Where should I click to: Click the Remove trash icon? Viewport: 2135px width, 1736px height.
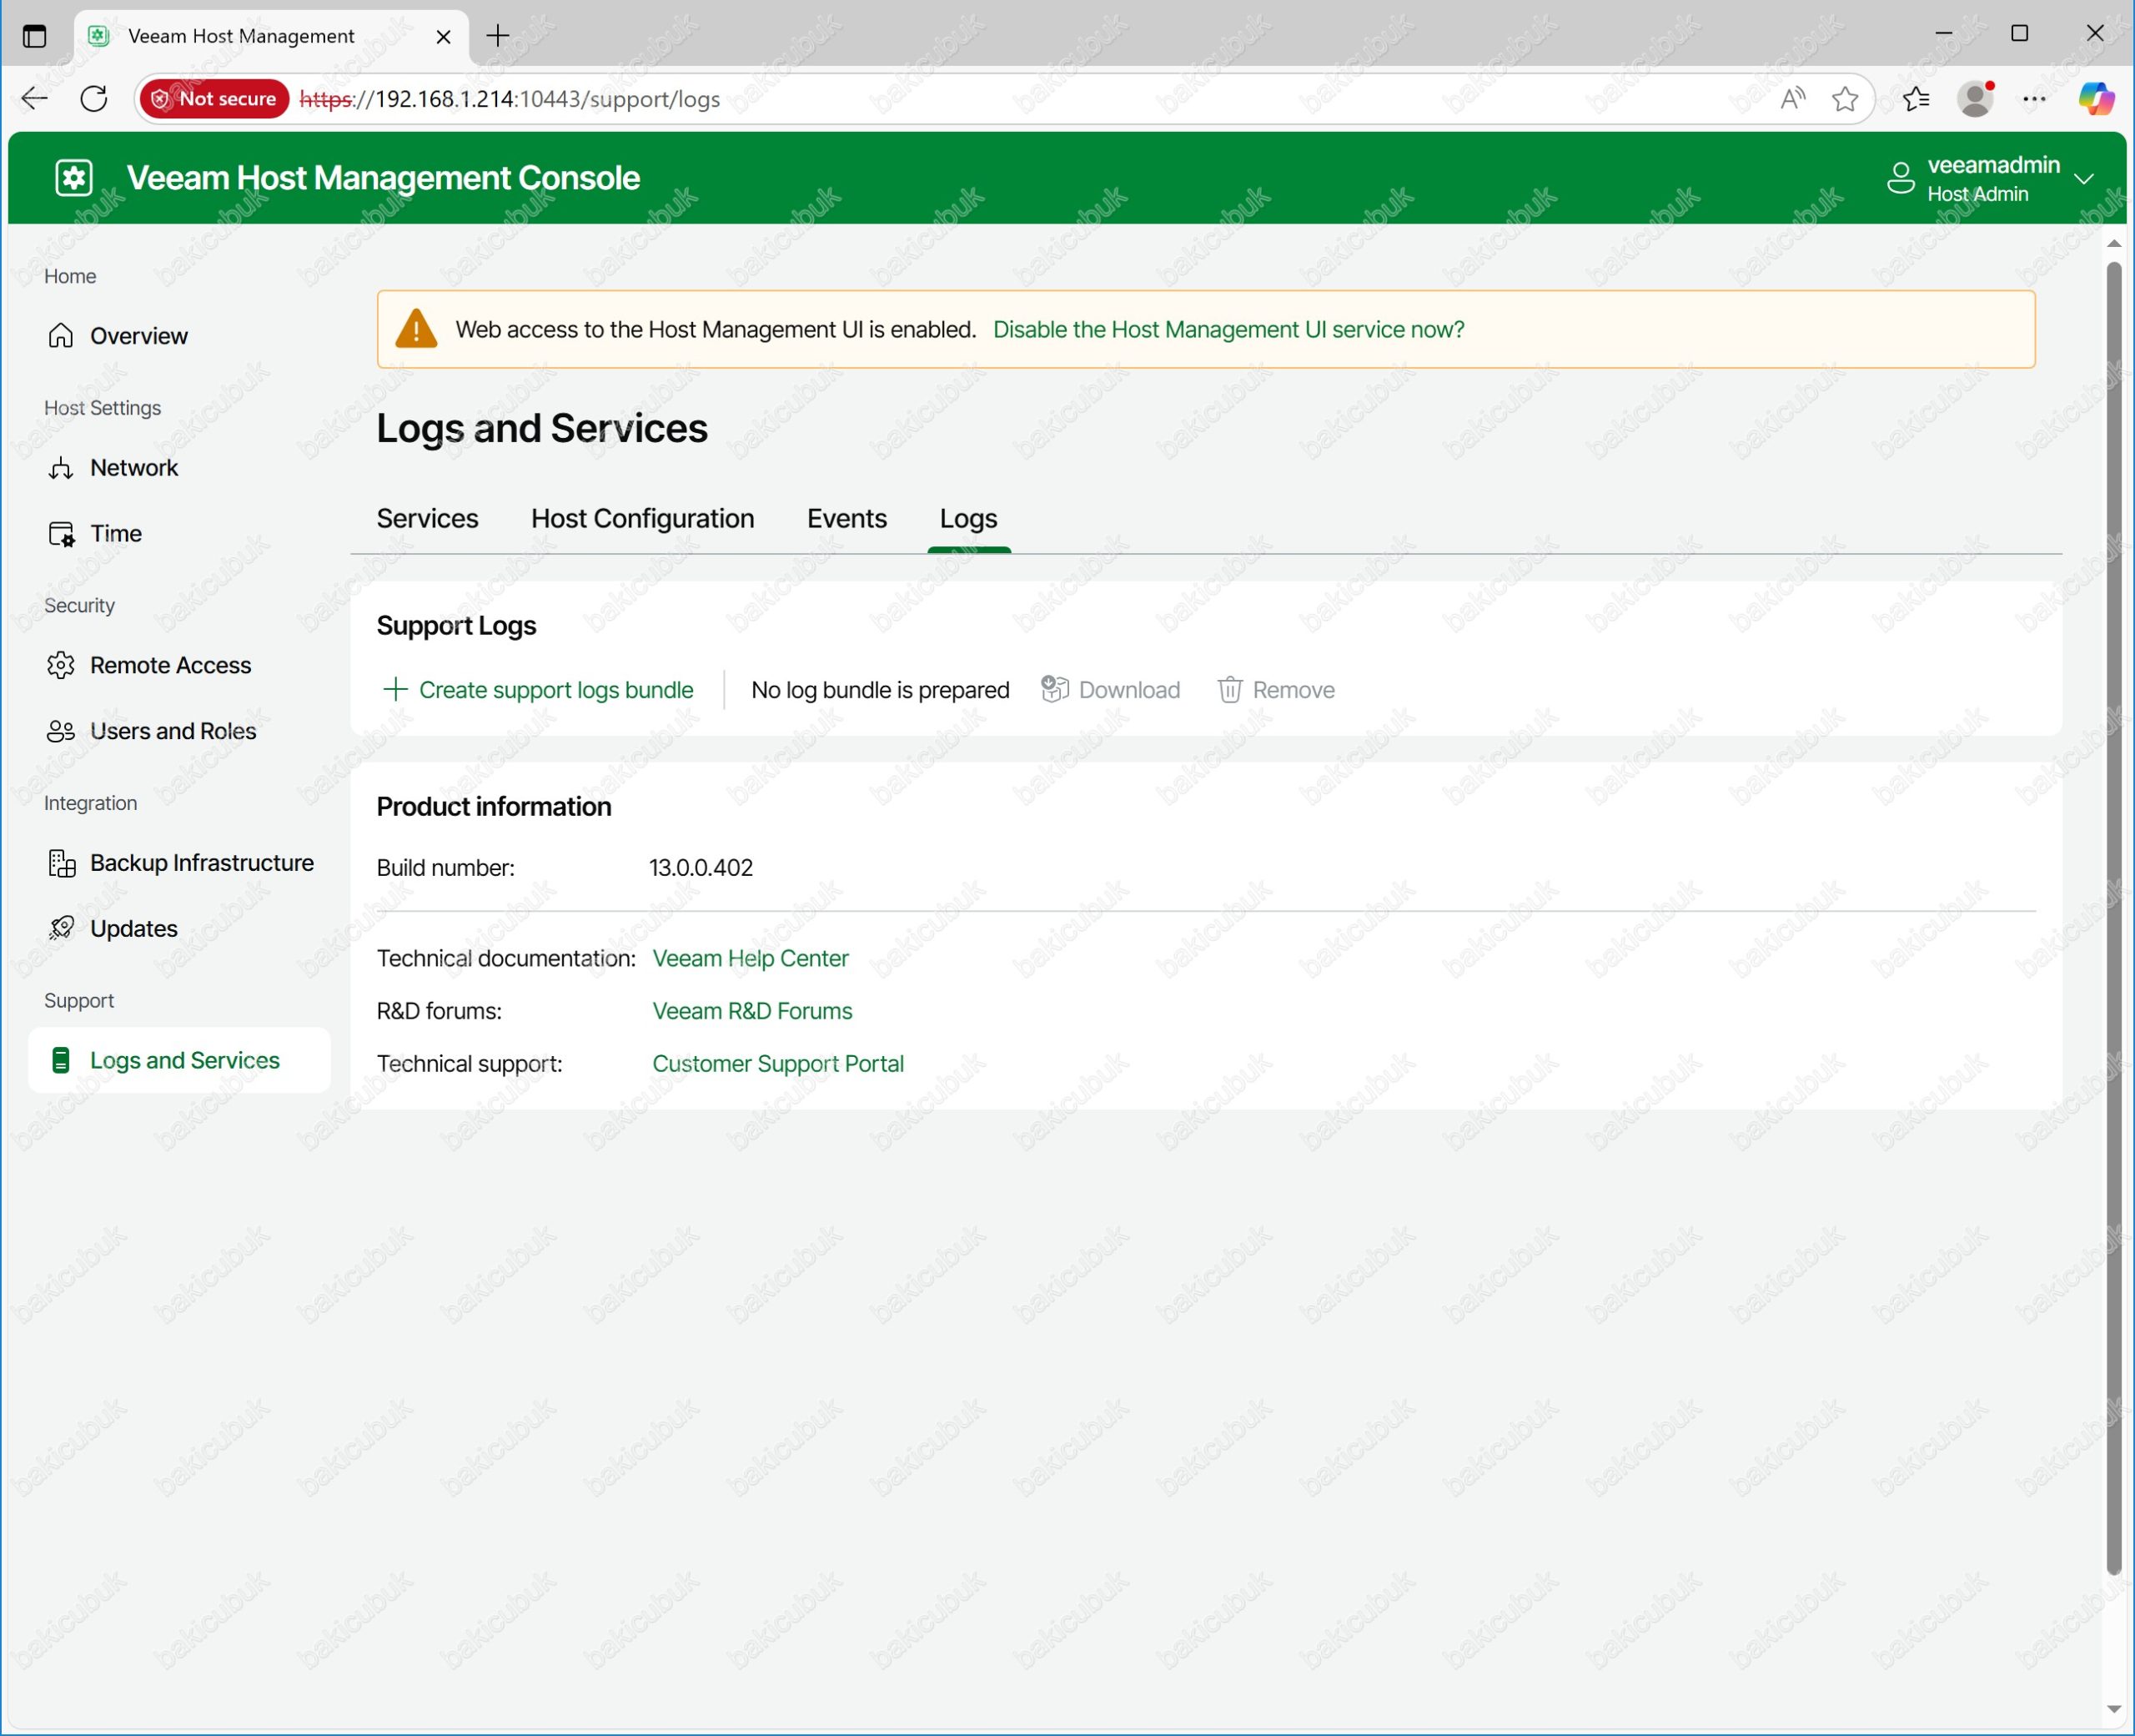1229,690
